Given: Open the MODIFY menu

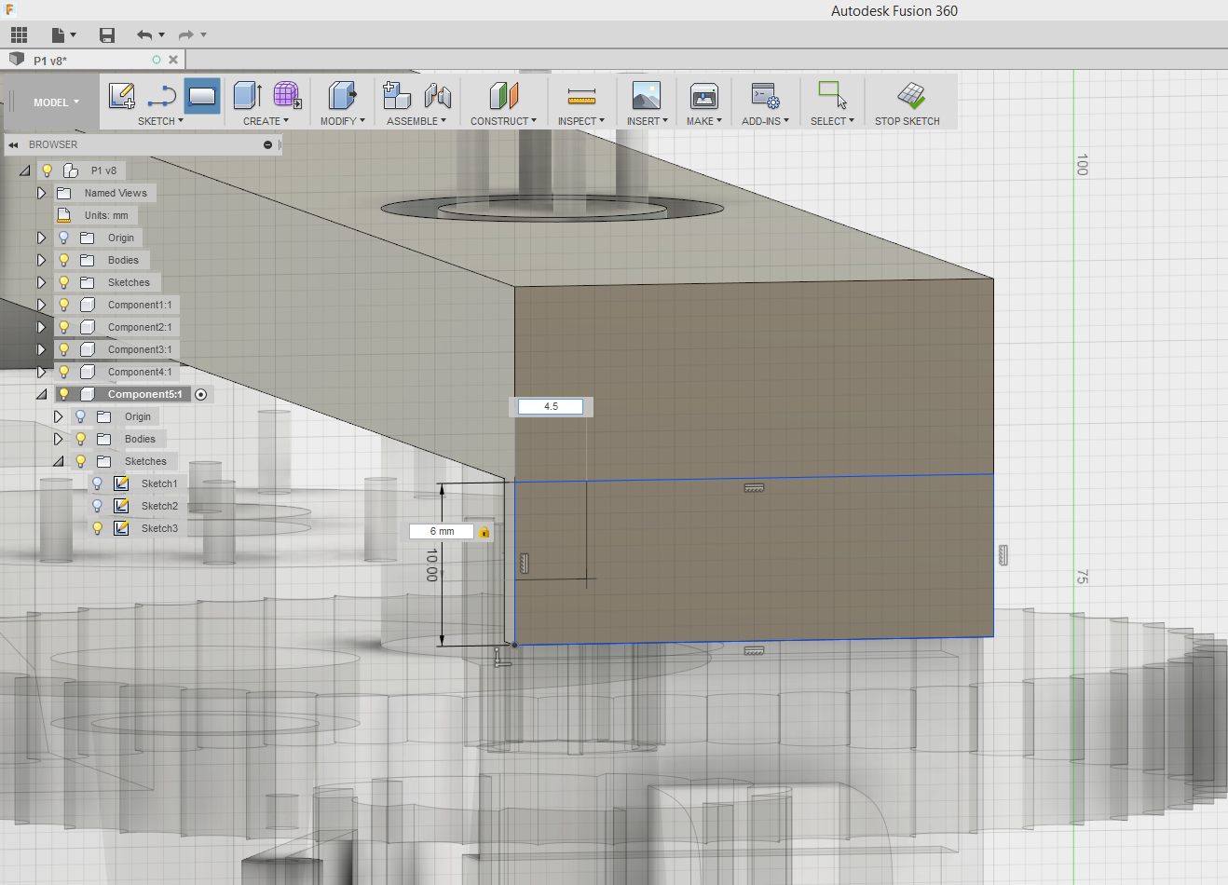Looking at the screenshot, I should point(342,121).
